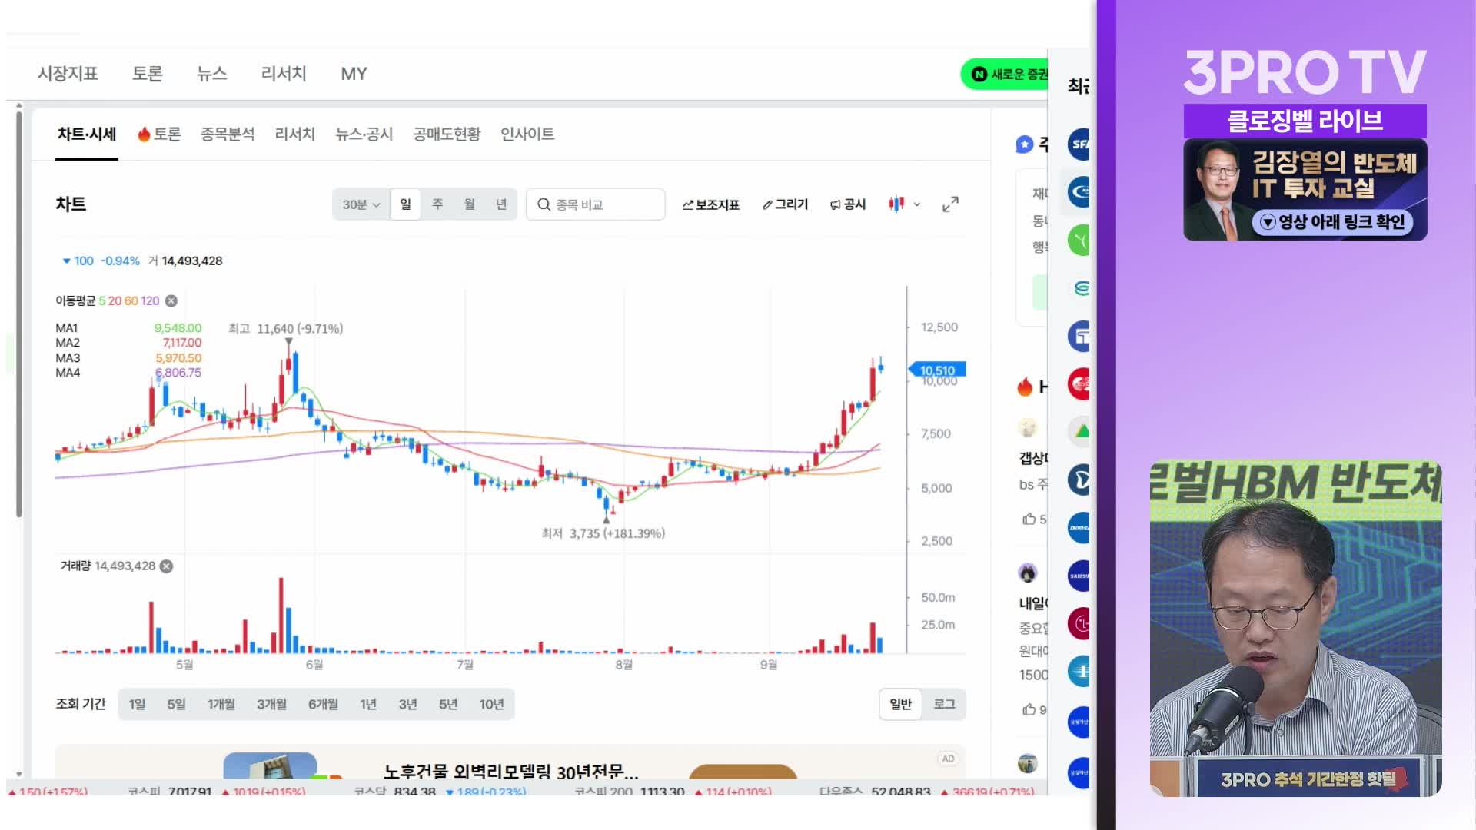The image size is (1476, 830).
Task: Switch chart to 일반 scale
Action: [x=900, y=704]
